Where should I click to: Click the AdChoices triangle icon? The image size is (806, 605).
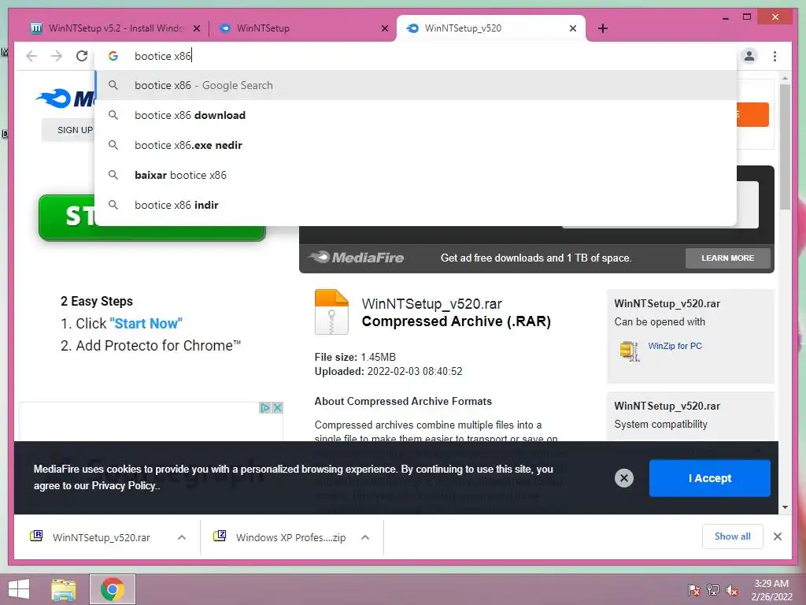point(264,408)
